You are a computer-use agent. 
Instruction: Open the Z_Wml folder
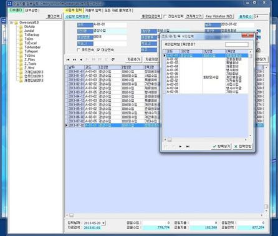click(x=29, y=68)
